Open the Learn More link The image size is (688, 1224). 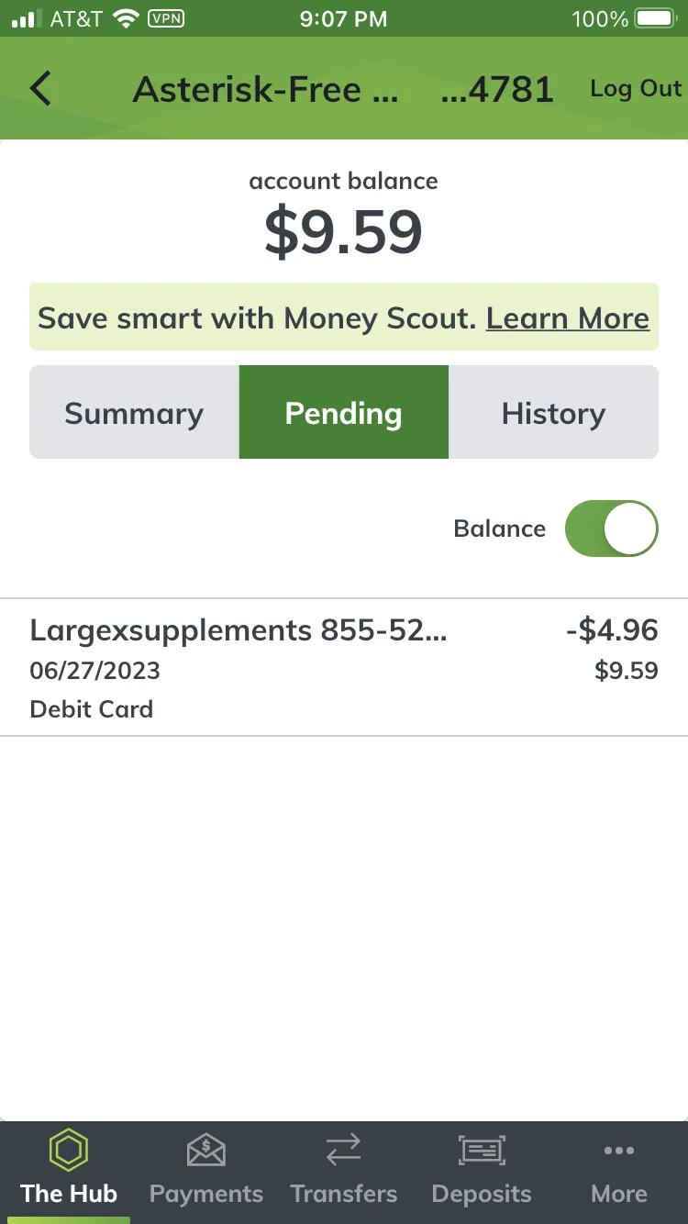pos(568,318)
